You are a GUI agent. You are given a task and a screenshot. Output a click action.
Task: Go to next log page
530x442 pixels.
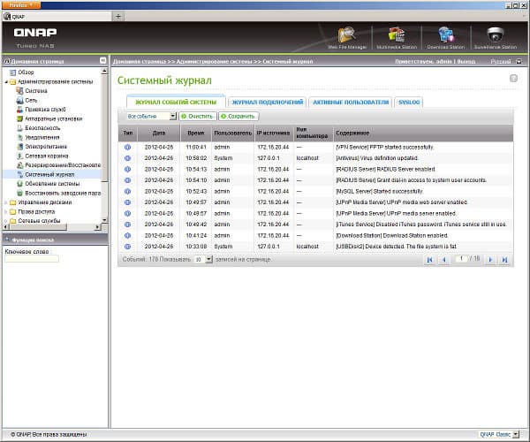point(491,260)
